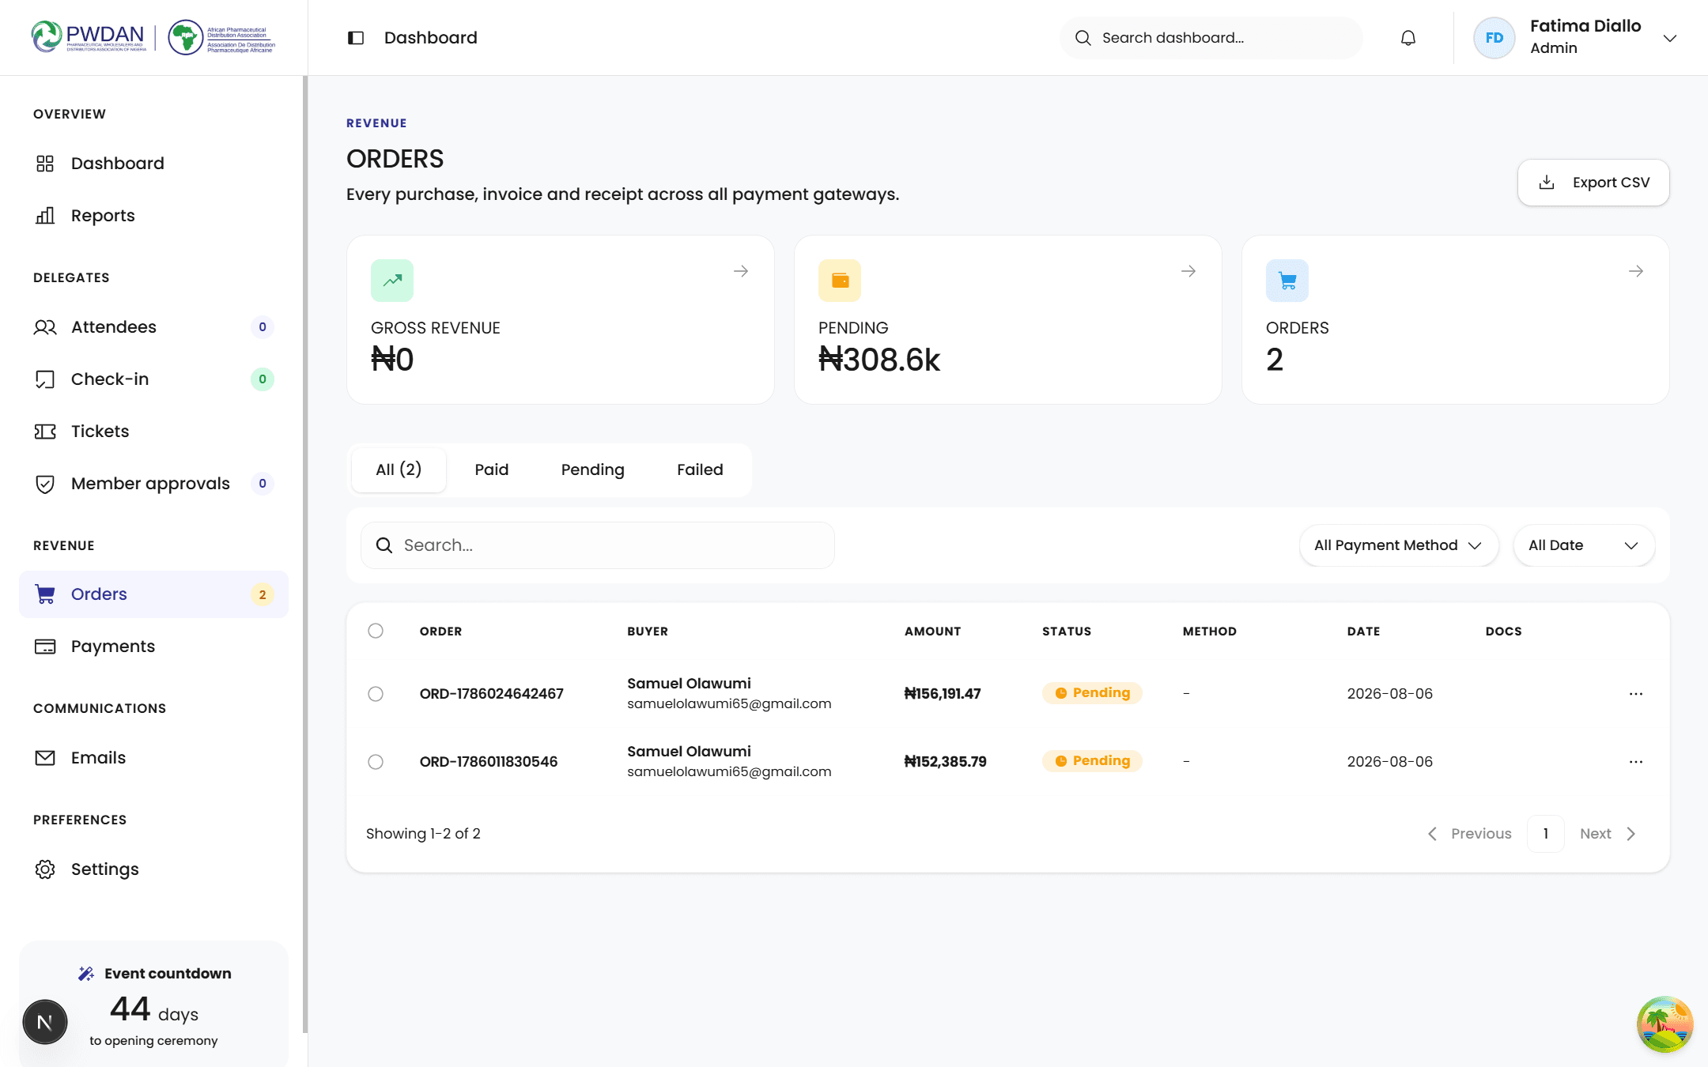Click the Pending card arrow
This screenshot has height=1067, width=1708.
point(1188,271)
